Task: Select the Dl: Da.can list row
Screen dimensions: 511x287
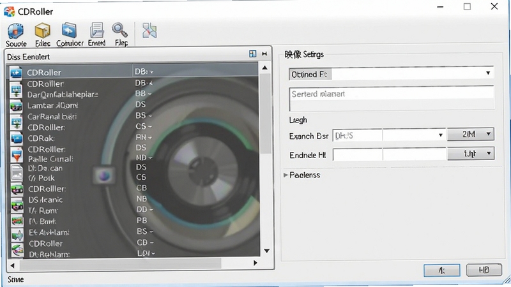Action: point(135,168)
